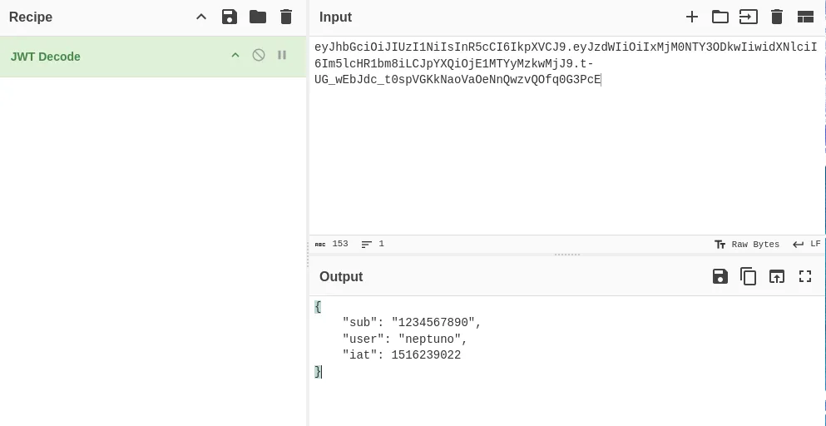Replace input with output
Viewport: 826px width, 426px height.
[x=777, y=276]
